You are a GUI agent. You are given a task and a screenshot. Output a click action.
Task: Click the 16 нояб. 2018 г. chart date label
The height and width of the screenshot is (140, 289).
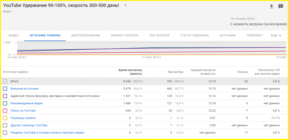pos(17,57)
